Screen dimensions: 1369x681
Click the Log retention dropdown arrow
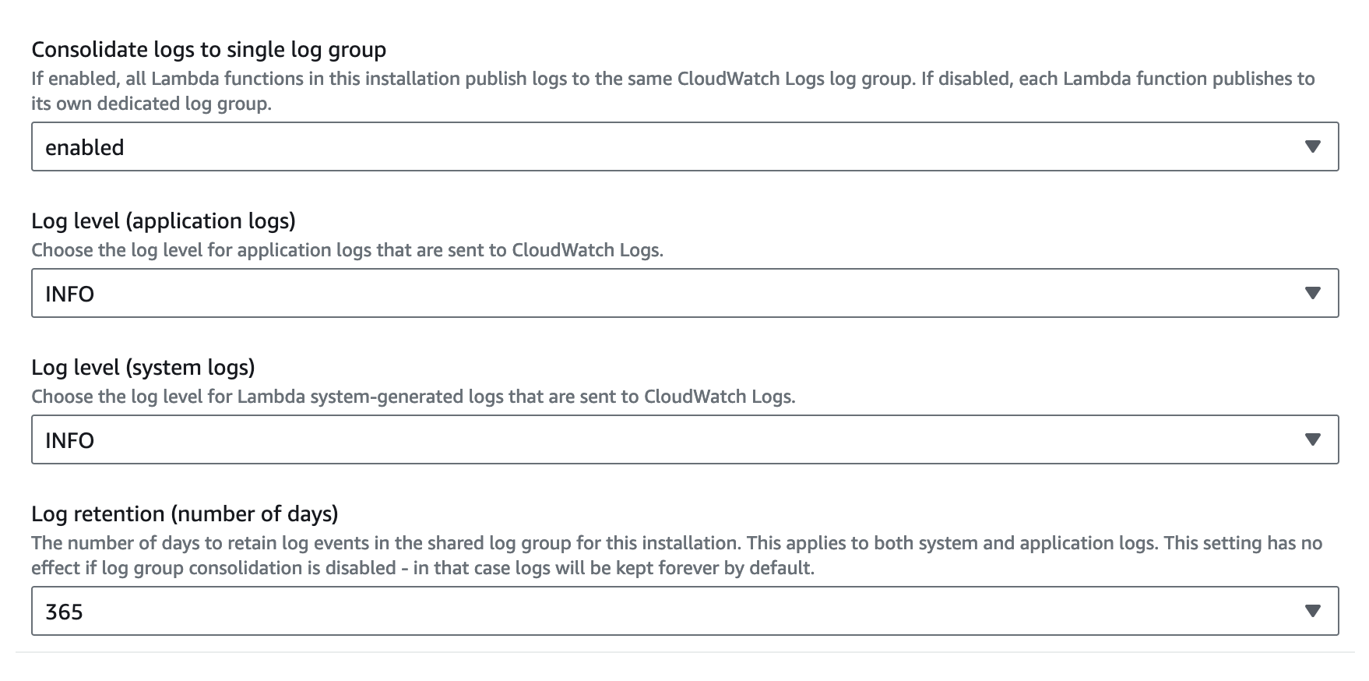click(1312, 611)
